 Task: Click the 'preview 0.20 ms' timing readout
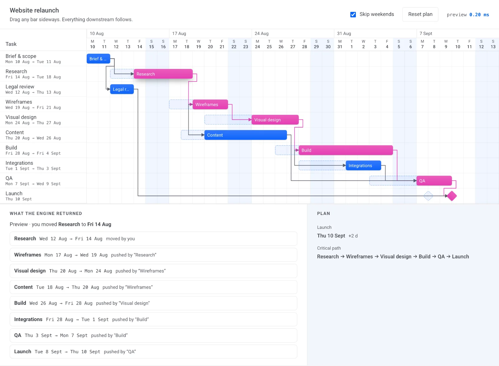(468, 15)
